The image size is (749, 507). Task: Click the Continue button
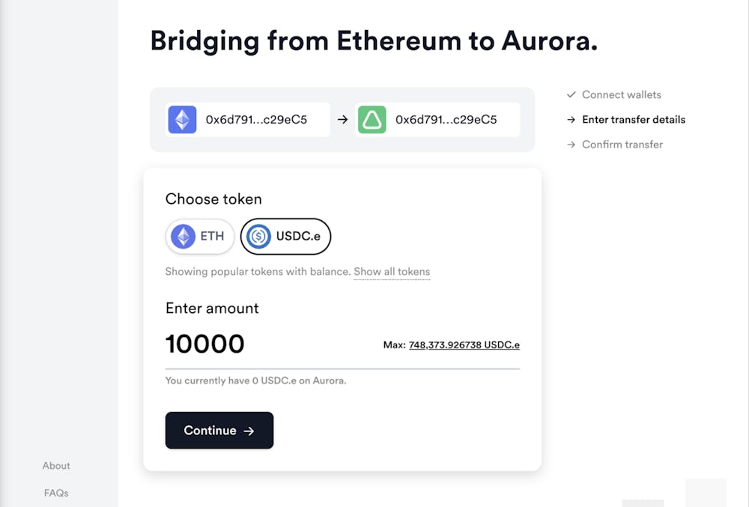(x=219, y=430)
